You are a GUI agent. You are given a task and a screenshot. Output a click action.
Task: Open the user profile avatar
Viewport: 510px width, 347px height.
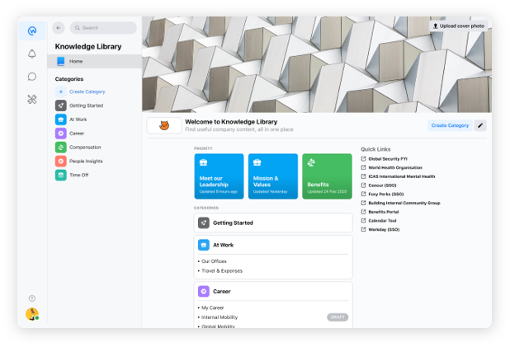(32, 314)
